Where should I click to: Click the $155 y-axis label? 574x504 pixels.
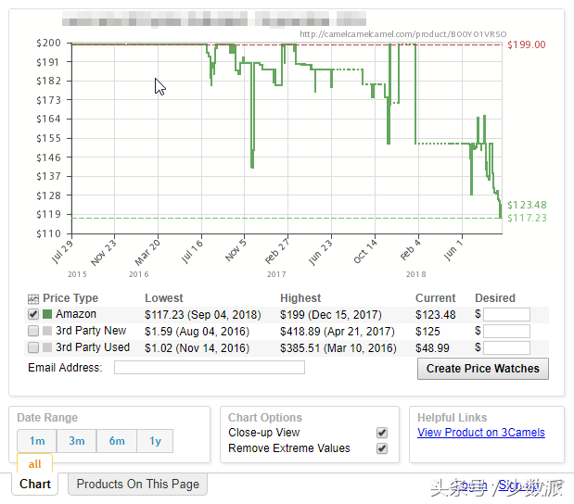coord(48,138)
